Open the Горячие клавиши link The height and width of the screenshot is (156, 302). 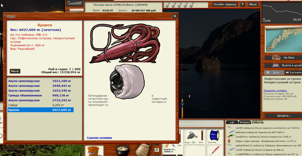pos(99,138)
